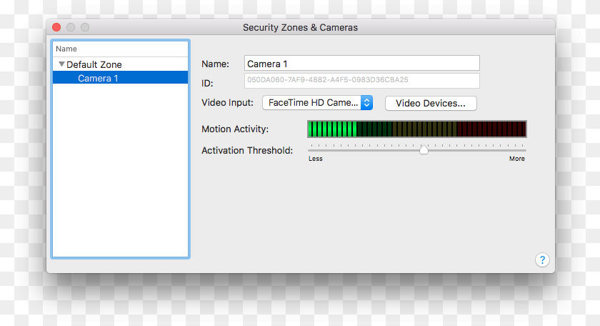Edit the camera Name field
The image size is (600, 326).
click(x=361, y=63)
